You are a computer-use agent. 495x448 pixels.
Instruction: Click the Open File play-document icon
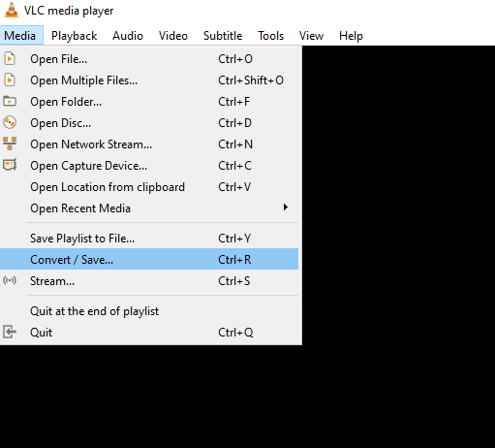[x=10, y=59]
